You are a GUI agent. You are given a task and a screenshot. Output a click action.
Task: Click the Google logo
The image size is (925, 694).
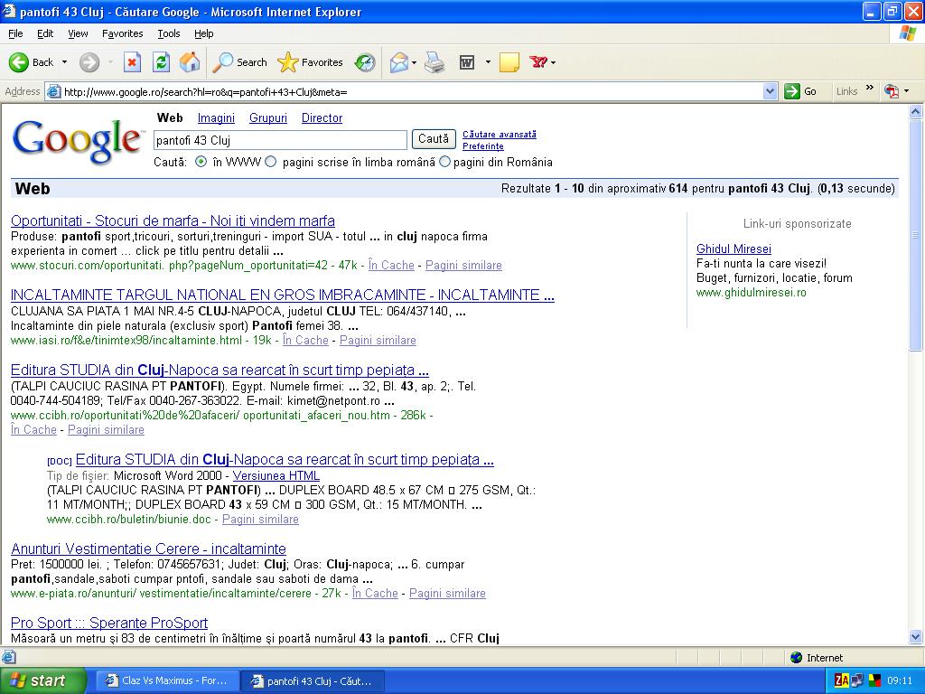78,140
